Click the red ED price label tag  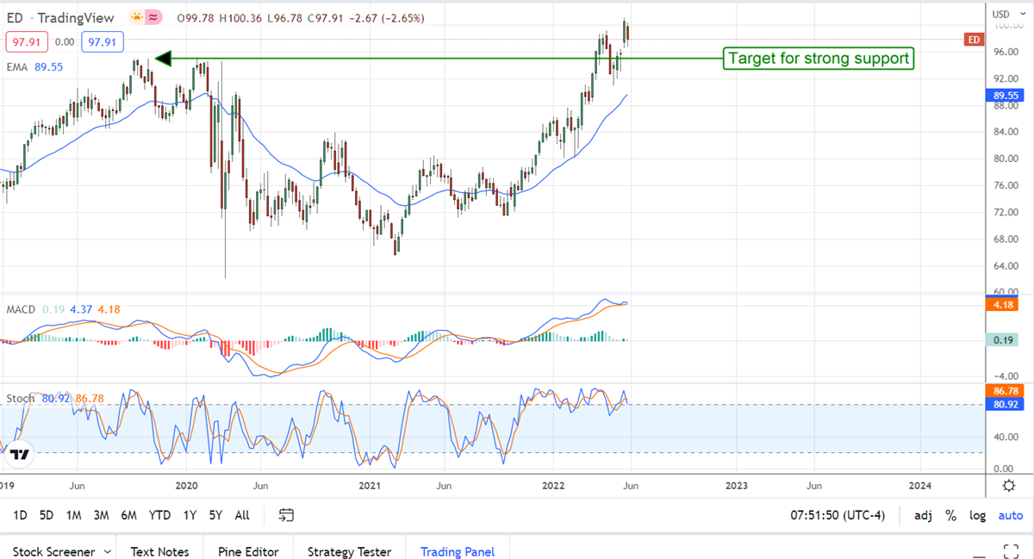tap(974, 40)
